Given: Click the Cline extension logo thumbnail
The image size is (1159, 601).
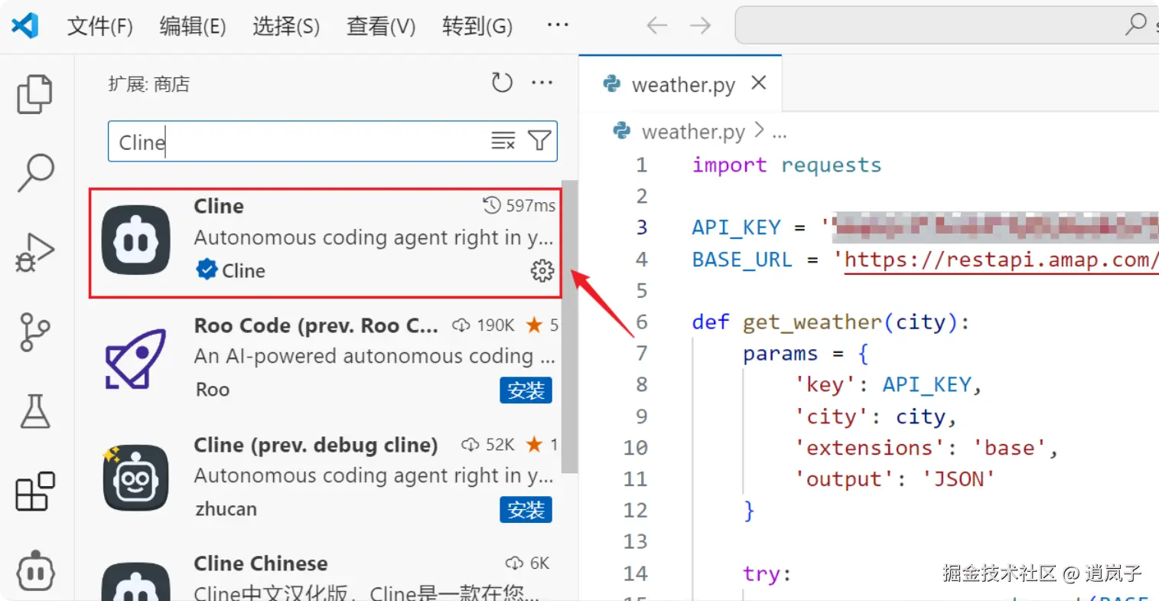Looking at the screenshot, I should coord(136,240).
